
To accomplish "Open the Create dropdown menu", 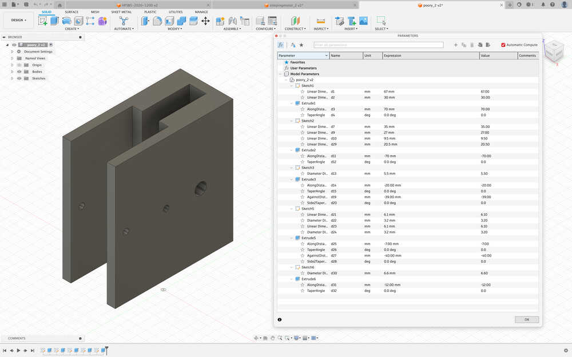I will 72,29.
